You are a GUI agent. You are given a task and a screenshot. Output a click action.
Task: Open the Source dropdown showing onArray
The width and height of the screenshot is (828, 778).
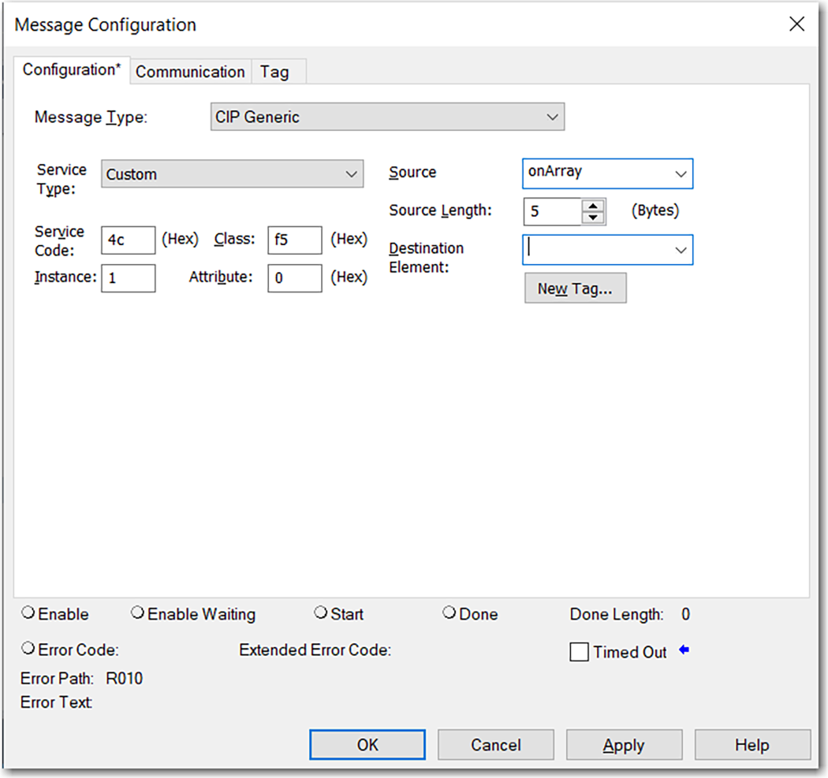pos(680,173)
